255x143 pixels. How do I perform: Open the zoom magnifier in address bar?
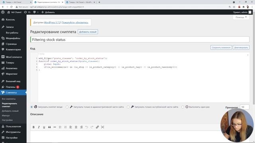[x=229, y=7]
